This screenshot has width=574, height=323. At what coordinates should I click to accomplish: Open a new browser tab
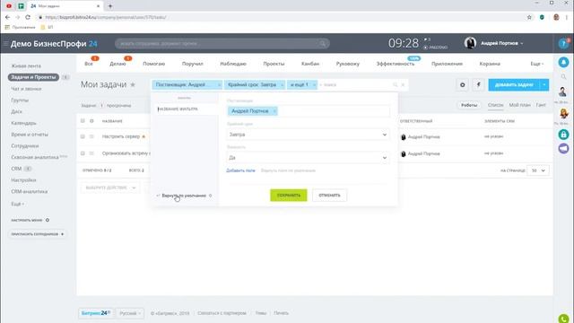coord(110,6)
